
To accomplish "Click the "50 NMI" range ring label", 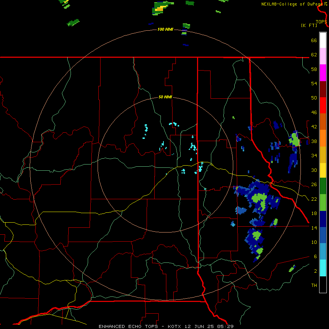I will pyautogui.click(x=165, y=97).
